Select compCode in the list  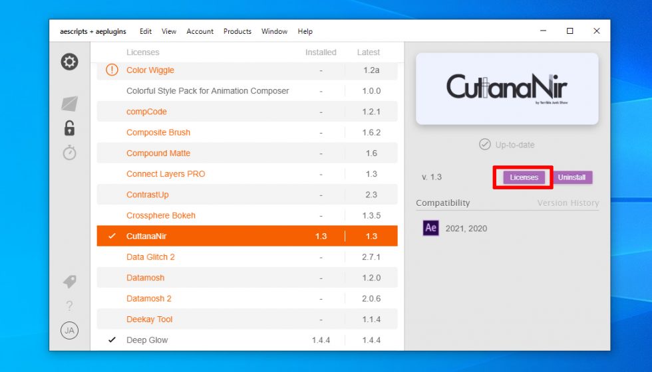pos(247,112)
